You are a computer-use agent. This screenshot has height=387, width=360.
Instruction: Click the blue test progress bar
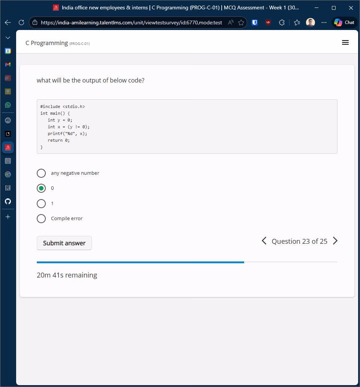[140, 262]
